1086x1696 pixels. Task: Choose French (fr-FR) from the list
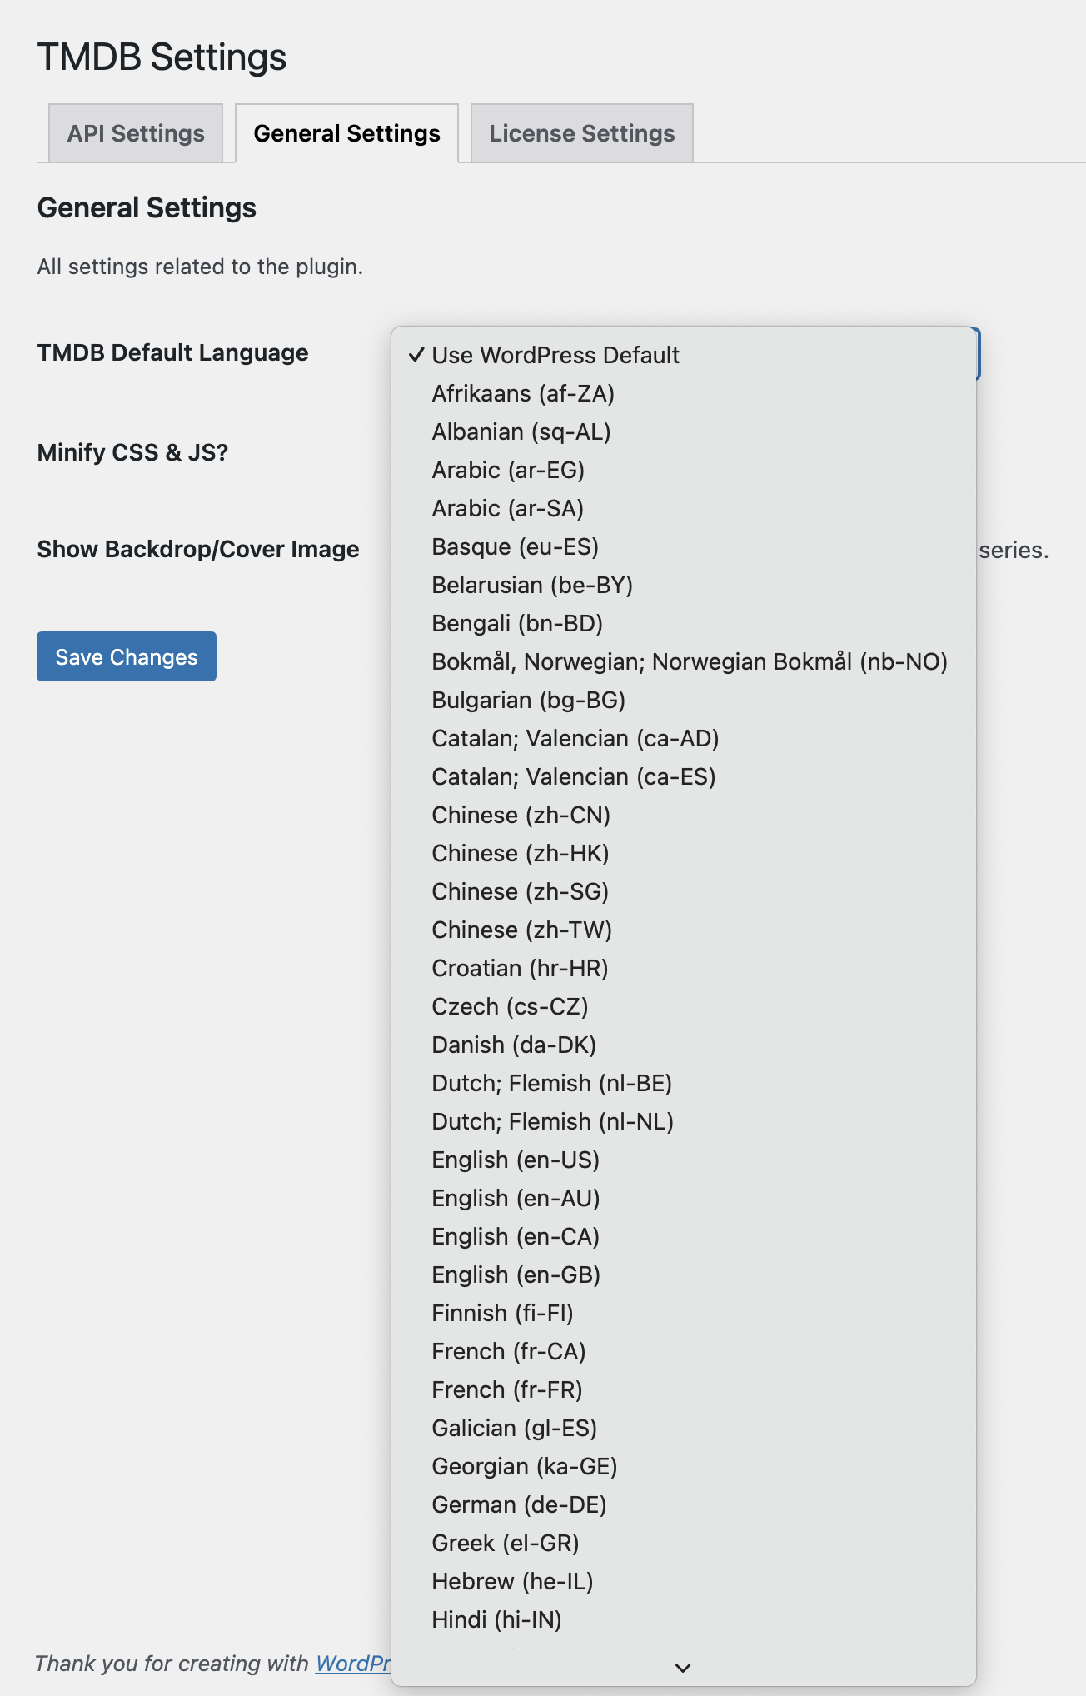(x=683, y=1389)
